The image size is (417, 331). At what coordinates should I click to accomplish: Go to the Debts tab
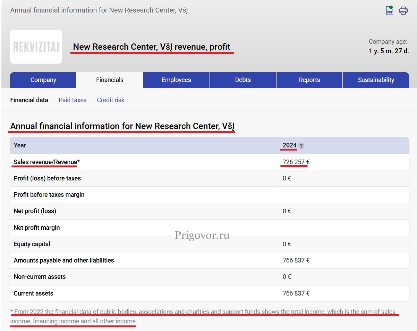243,80
